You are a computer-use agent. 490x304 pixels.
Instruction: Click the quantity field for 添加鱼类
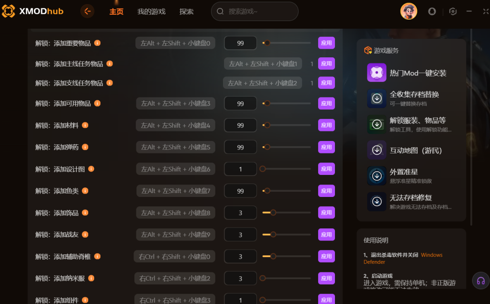pos(240,191)
